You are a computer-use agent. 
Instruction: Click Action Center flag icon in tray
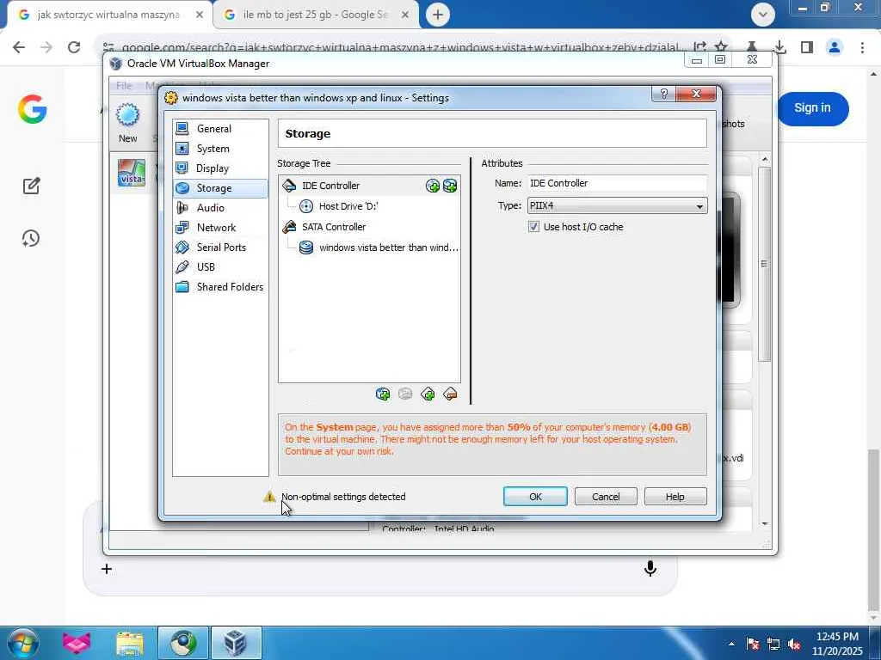click(x=753, y=645)
